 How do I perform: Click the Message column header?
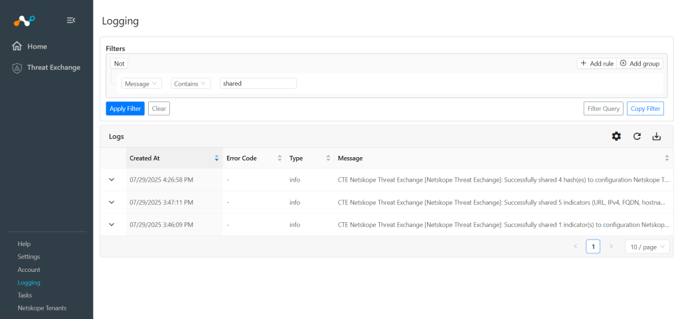(503, 159)
